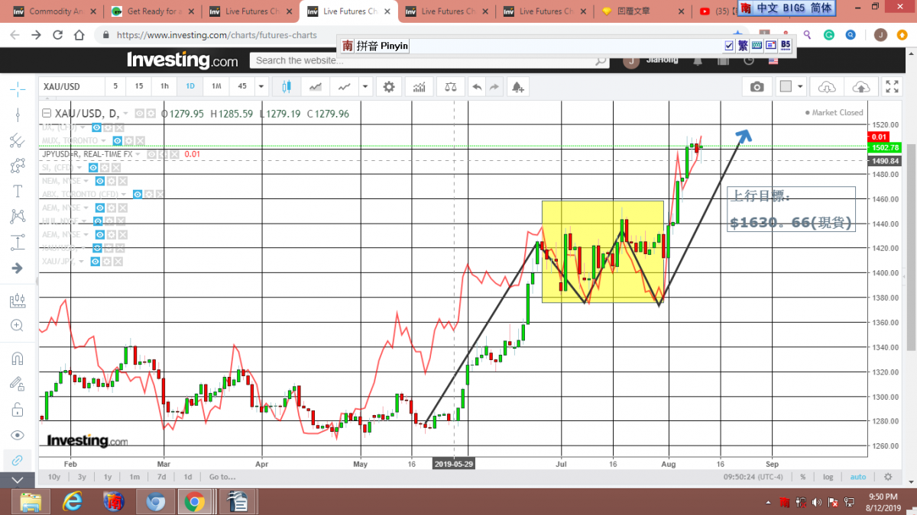
Task: Select the crosshair cursor tool
Action: [x=18, y=89]
